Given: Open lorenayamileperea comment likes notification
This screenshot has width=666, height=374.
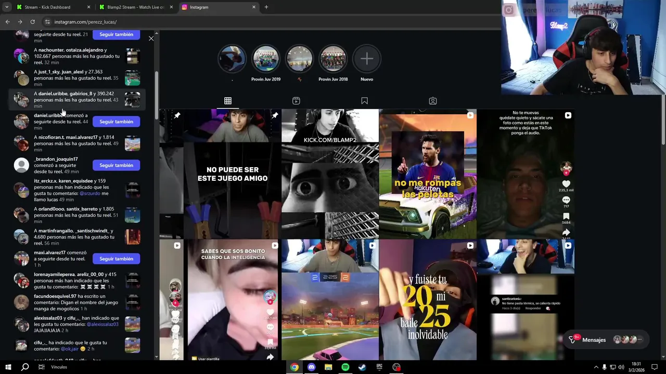Looking at the screenshot, I should [76, 280].
